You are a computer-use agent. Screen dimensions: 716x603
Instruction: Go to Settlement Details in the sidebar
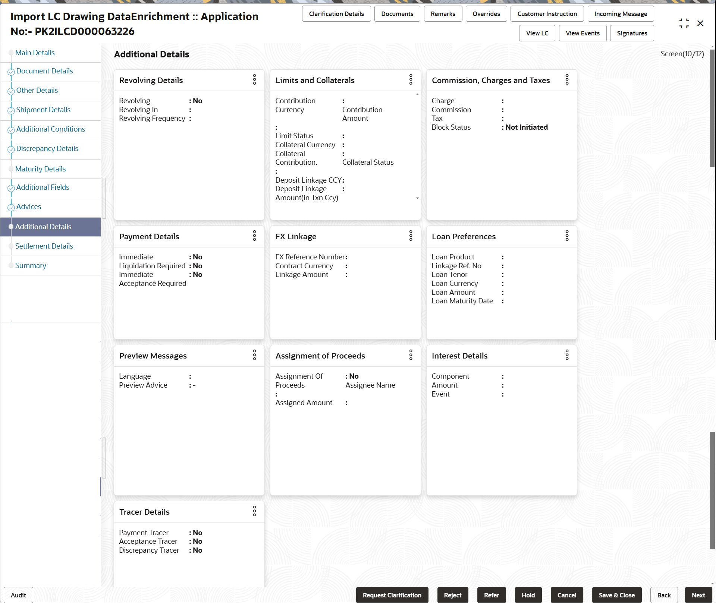coord(44,246)
